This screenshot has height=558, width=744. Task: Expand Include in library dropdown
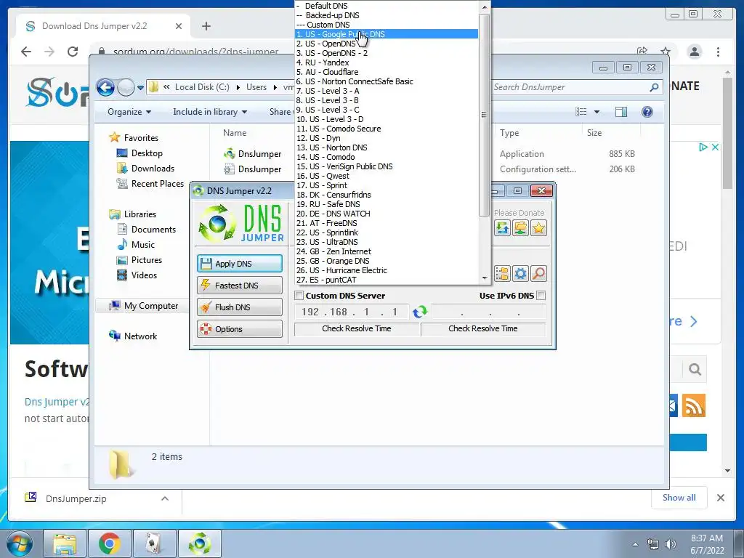(x=210, y=112)
